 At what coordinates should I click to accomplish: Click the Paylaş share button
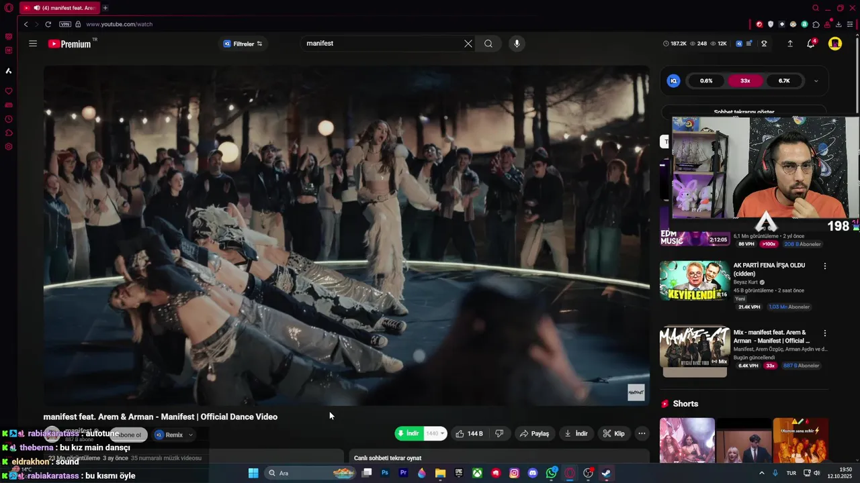[x=534, y=433]
